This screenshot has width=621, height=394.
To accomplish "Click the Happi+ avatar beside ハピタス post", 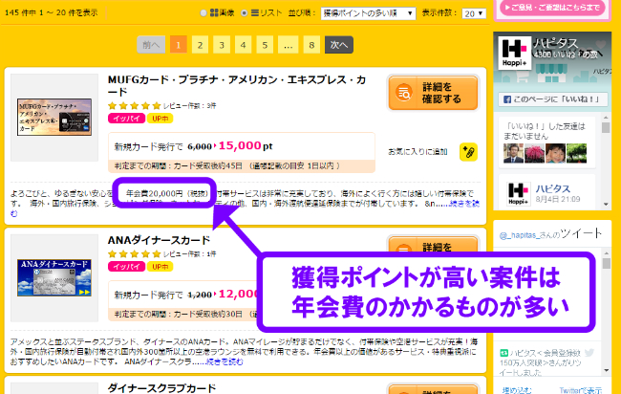I will coord(518,193).
